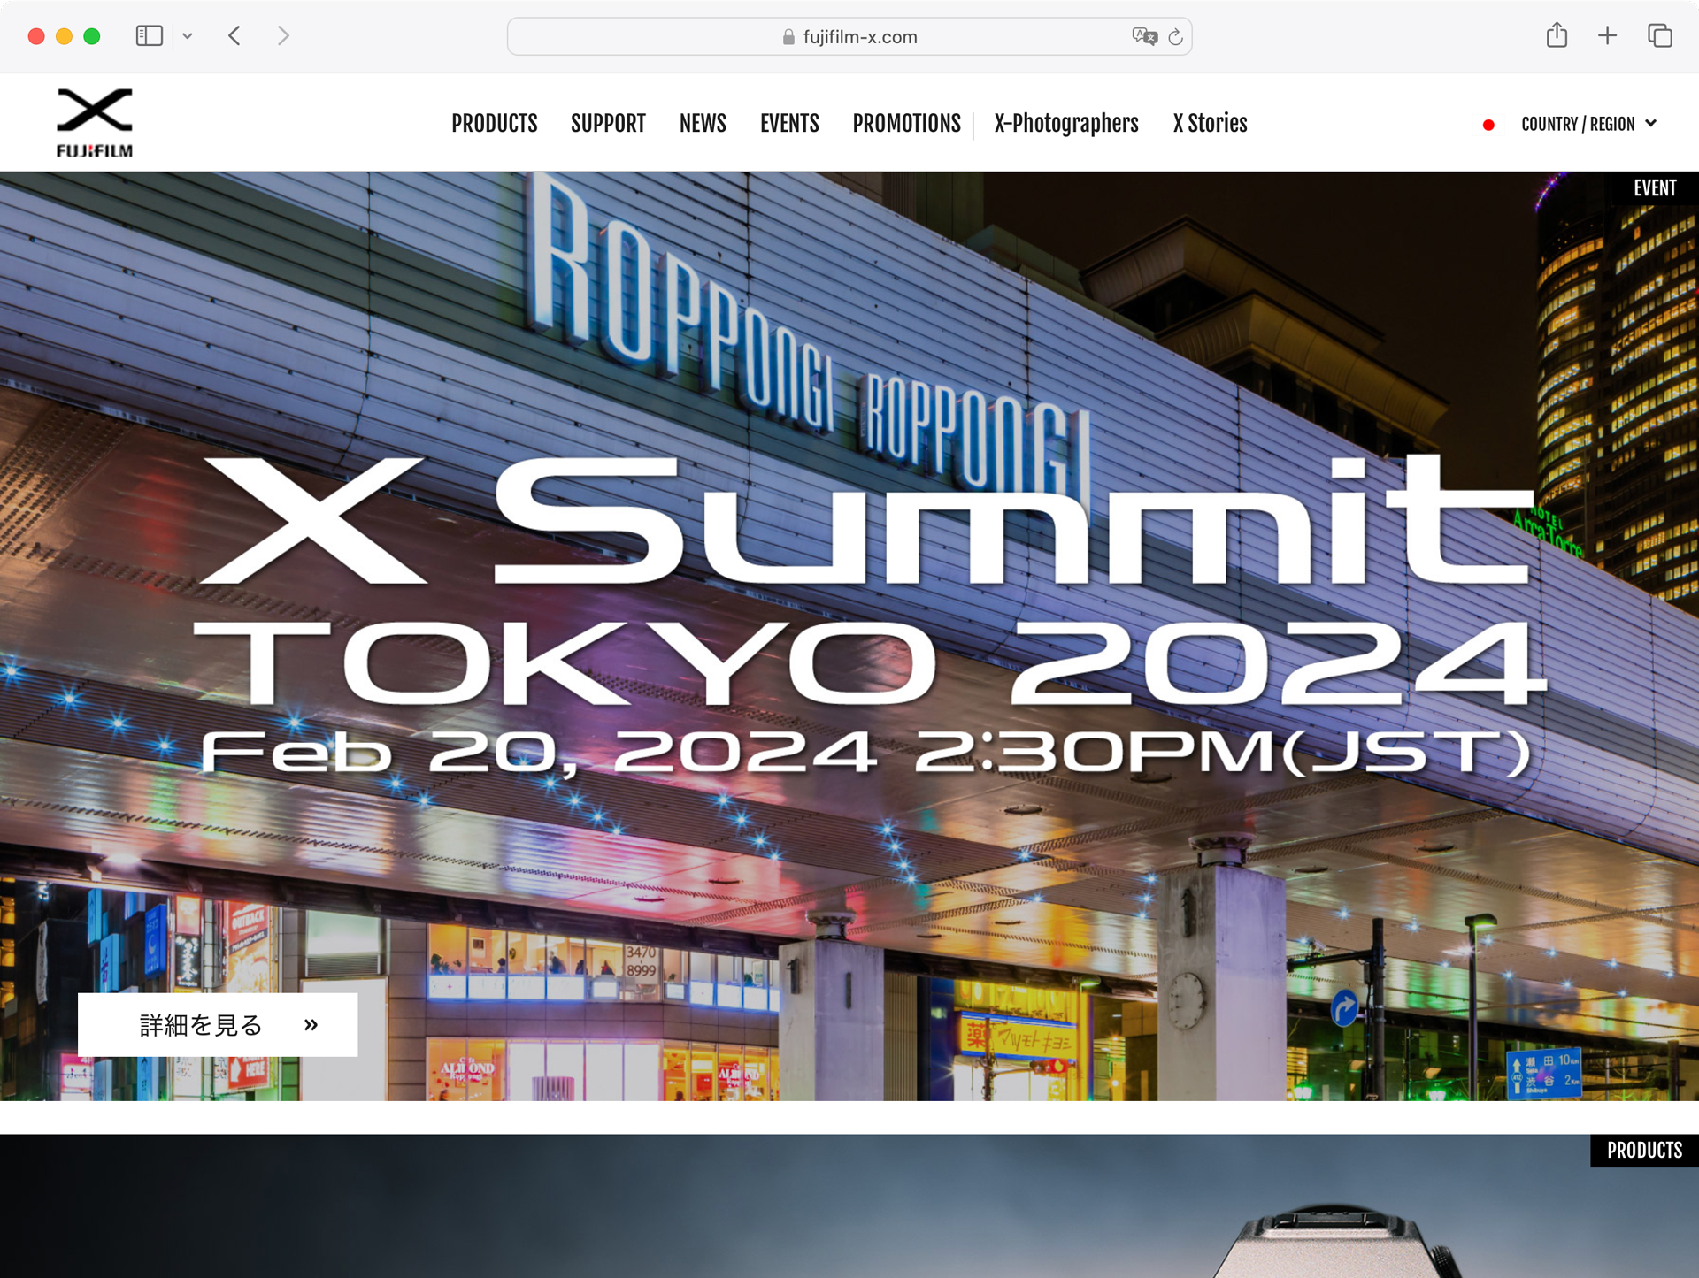Go to the NEWS section

[x=703, y=123]
